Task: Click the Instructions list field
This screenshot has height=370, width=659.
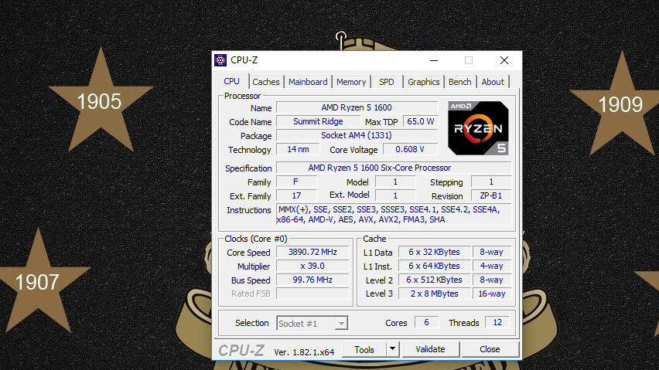Action: click(x=394, y=215)
